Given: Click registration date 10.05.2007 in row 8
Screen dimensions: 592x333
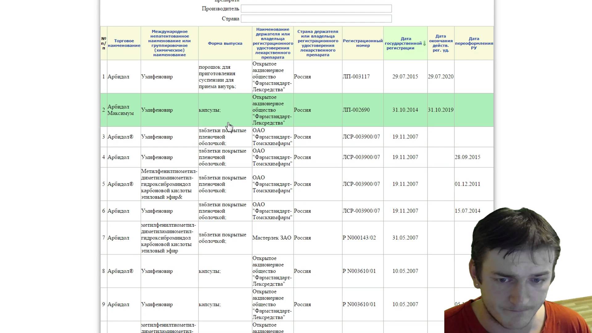Looking at the screenshot, I should pos(405,271).
